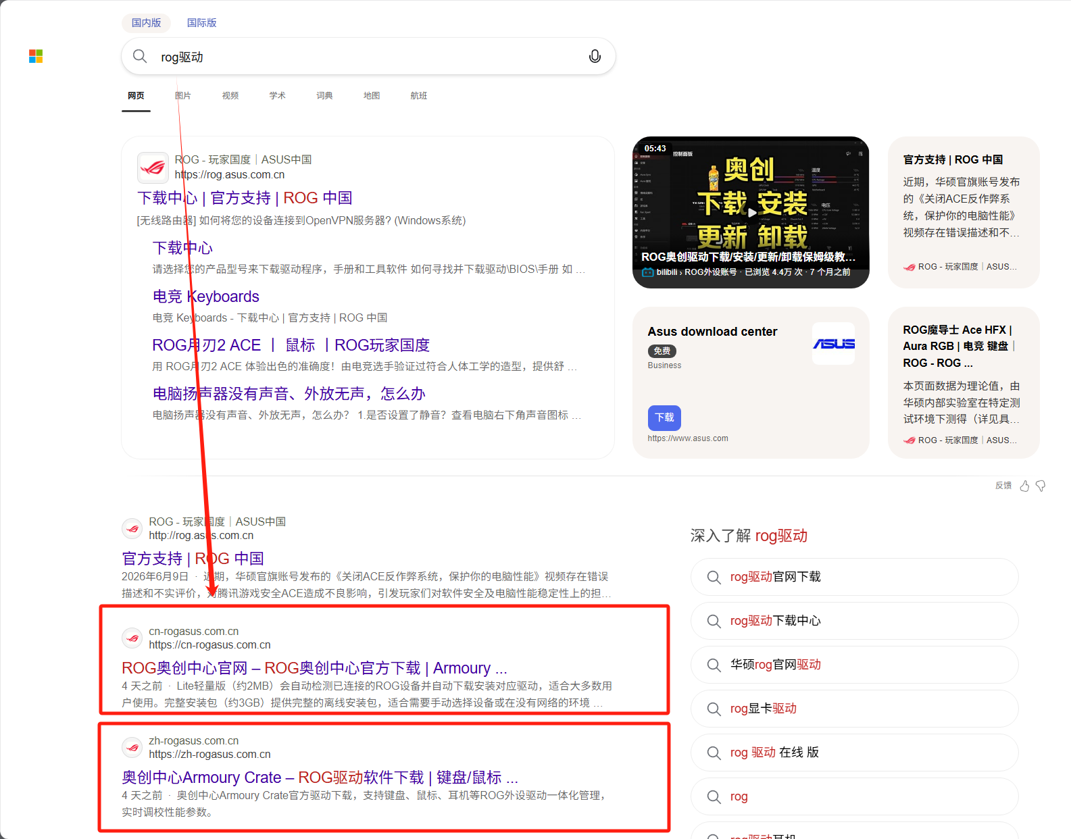Click the microphone voice search icon
This screenshot has height=839, width=1071.
click(x=595, y=57)
